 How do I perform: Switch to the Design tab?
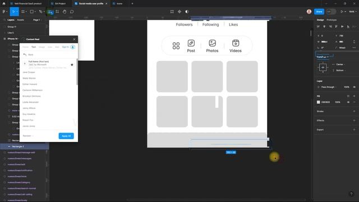click(x=320, y=20)
